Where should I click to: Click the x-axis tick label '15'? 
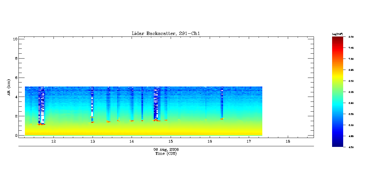click(171, 141)
